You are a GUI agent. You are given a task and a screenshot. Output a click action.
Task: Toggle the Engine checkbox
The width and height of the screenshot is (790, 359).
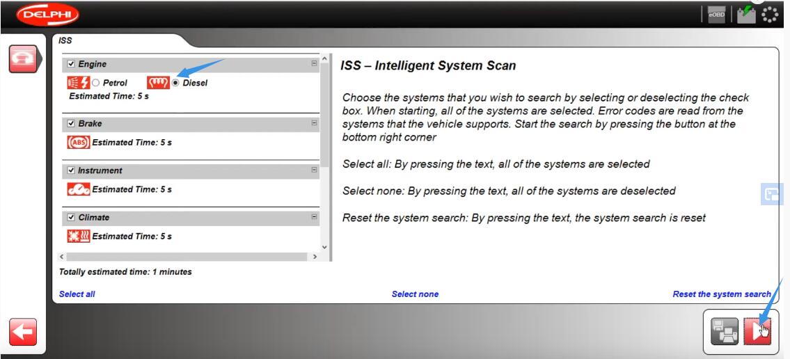pos(71,64)
